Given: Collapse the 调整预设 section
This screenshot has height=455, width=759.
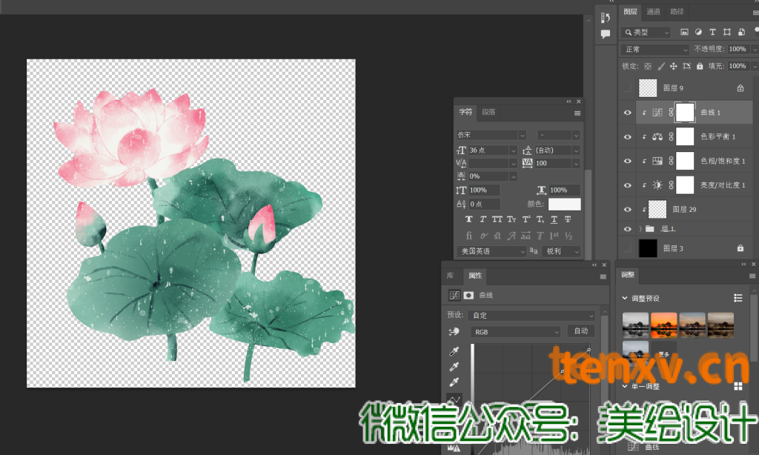Looking at the screenshot, I should pos(625,298).
